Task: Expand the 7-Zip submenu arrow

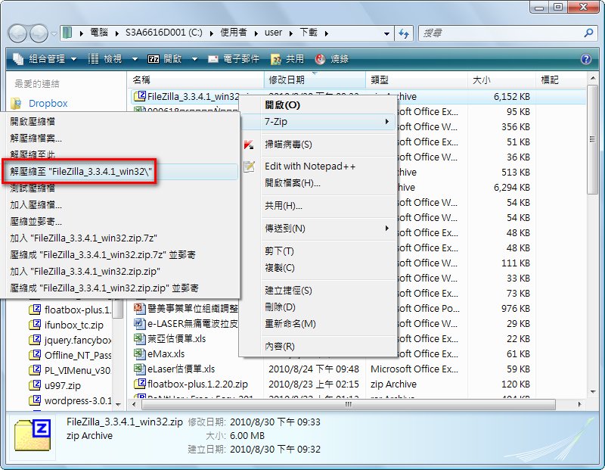Action: coord(386,122)
